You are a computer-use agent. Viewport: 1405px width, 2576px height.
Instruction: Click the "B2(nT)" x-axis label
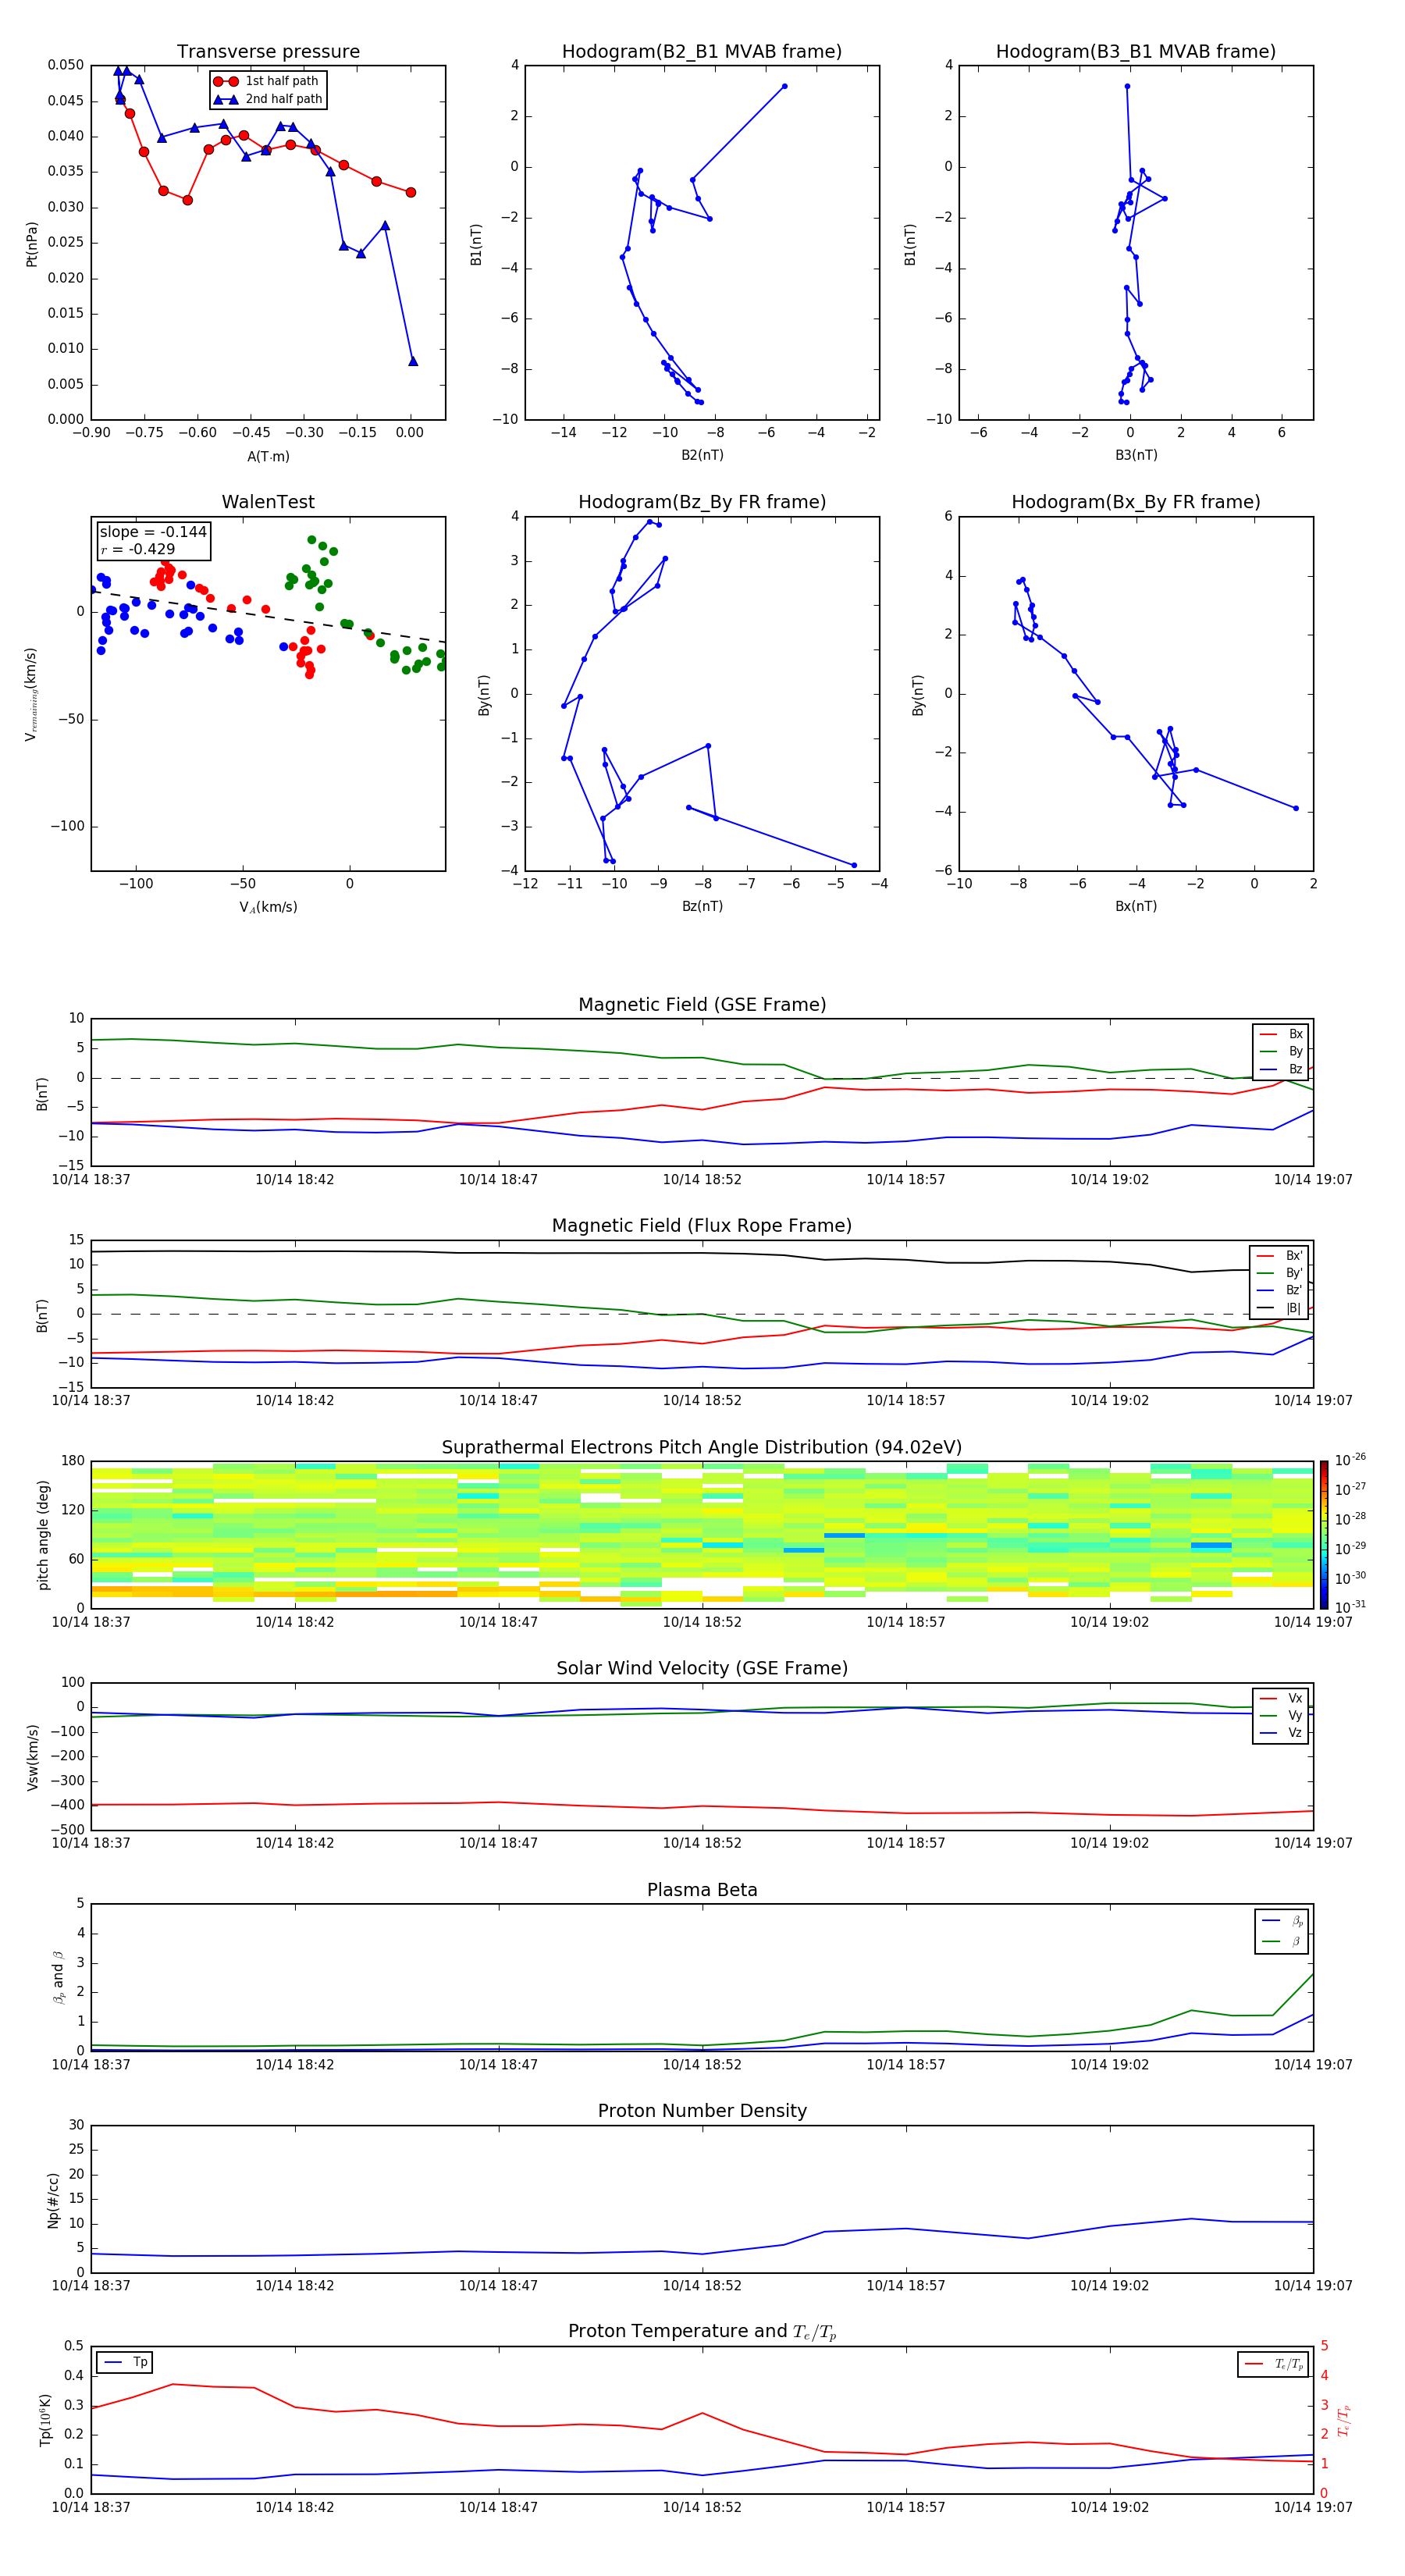[x=702, y=455]
